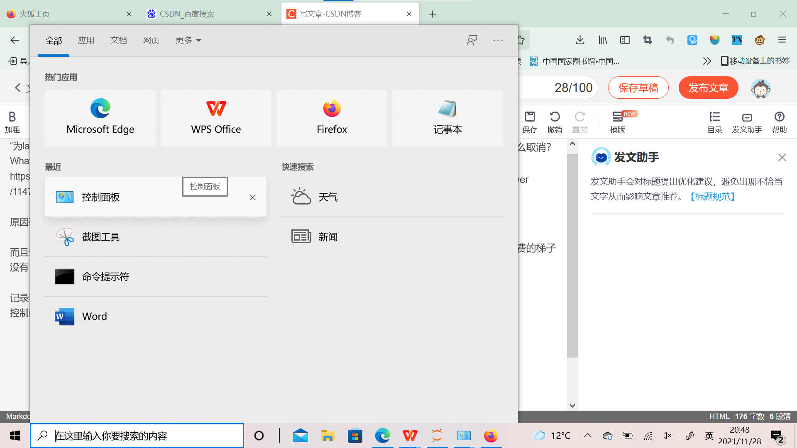Unmute the system volume tray icon
This screenshot has height=448, width=797.
tap(667, 436)
